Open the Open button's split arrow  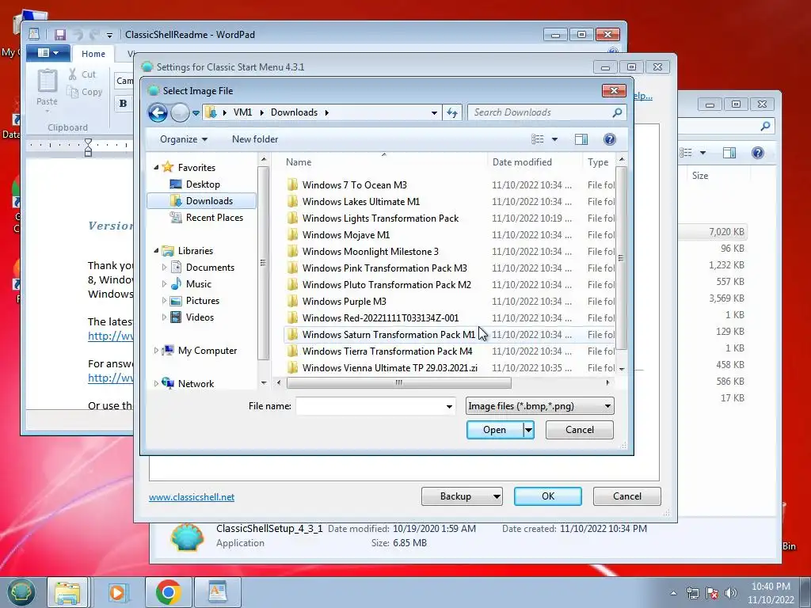528,430
